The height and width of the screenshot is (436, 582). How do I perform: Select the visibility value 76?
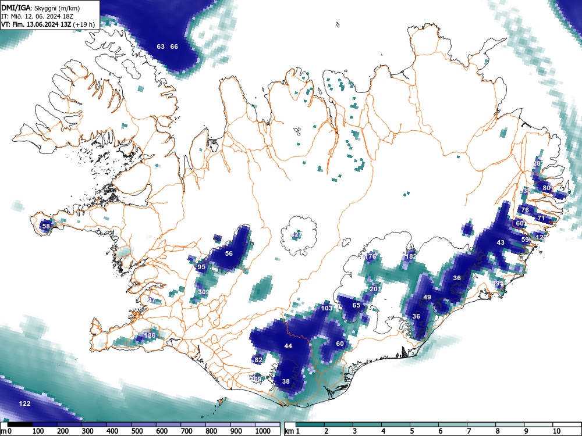point(525,210)
